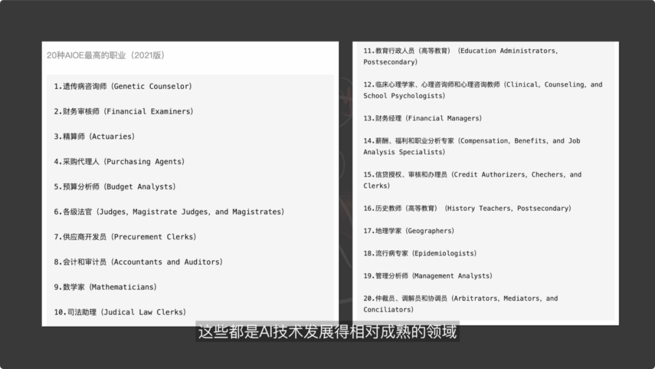Click the Clinical, Counseling, and School Psychologists entry
655x369 pixels.
tap(483, 90)
